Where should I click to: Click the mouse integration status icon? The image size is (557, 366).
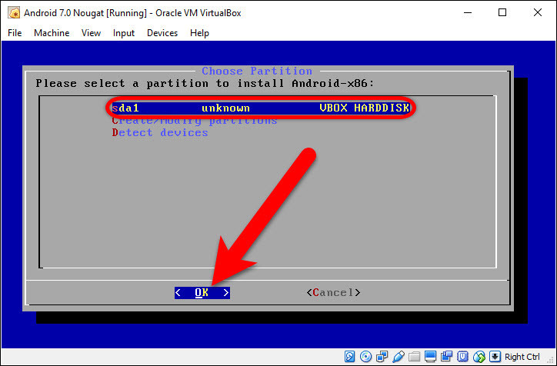coord(479,356)
